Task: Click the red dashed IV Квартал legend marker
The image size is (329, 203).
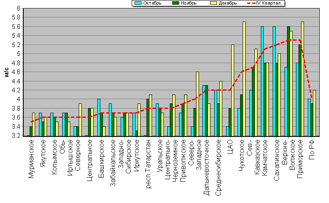Action: pyautogui.click(x=252, y=3)
